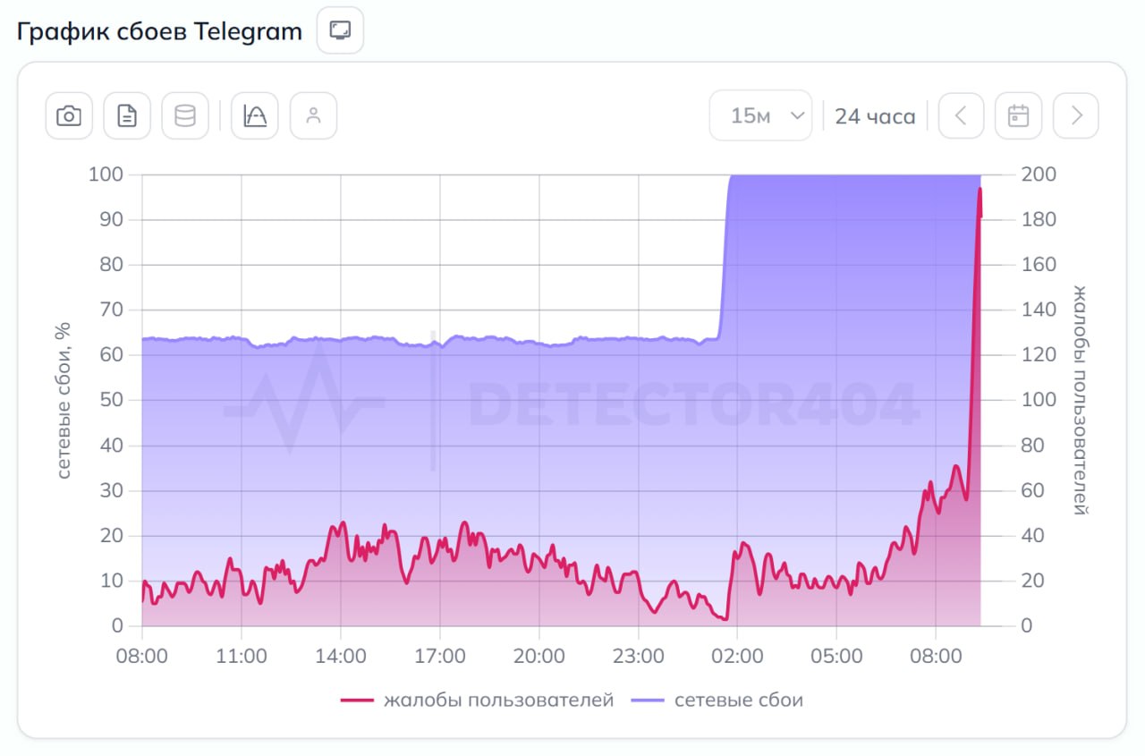Go to the next period with the right arrow
Image resolution: width=1145 pixels, height=756 pixels.
(1076, 116)
